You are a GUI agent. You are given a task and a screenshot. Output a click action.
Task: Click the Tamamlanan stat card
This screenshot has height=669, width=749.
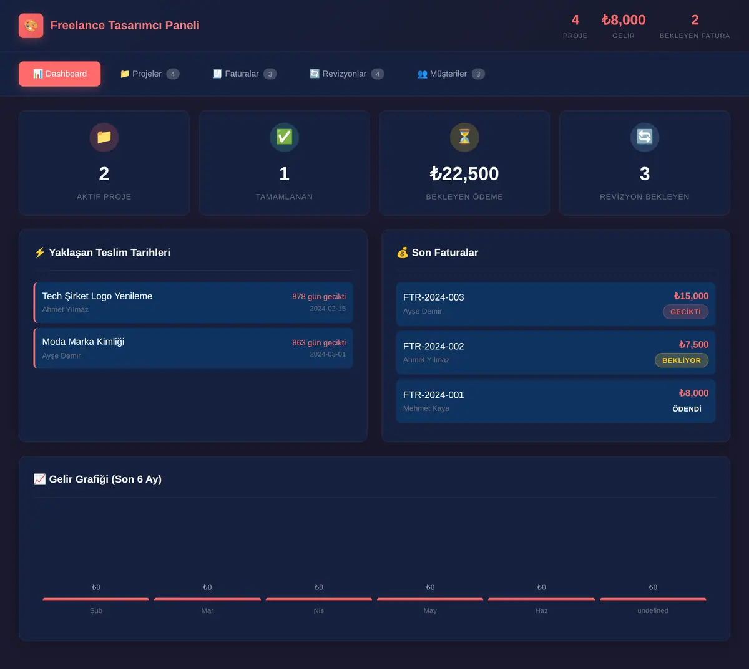point(284,163)
